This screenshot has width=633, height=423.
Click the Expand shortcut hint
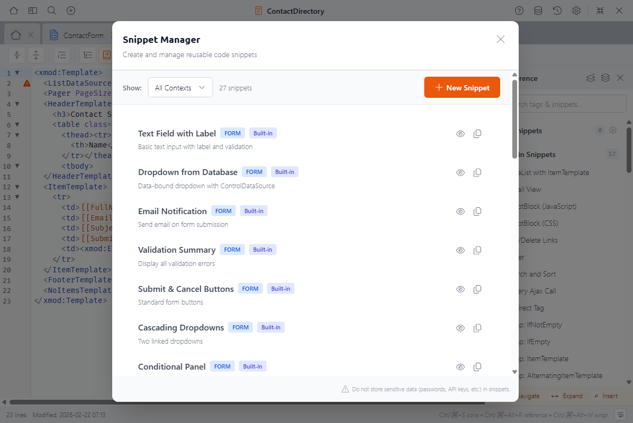[x=567, y=396]
